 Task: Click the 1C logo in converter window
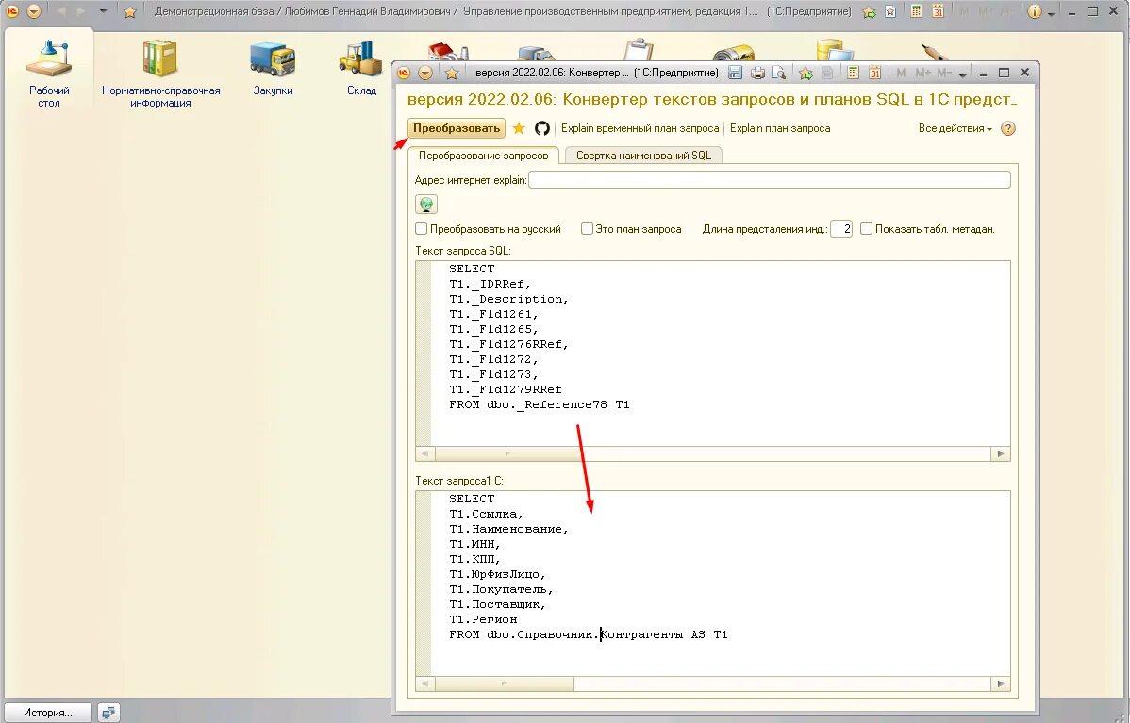[405, 73]
